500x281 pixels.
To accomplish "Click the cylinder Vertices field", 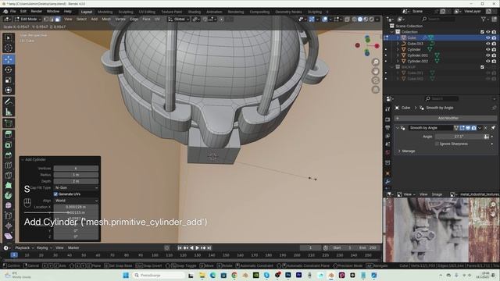I will point(77,169).
